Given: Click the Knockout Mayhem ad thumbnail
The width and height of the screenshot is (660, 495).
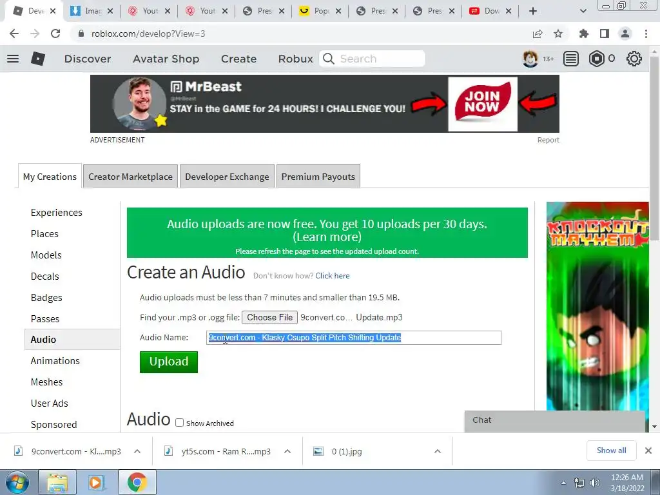Looking at the screenshot, I should [597, 306].
